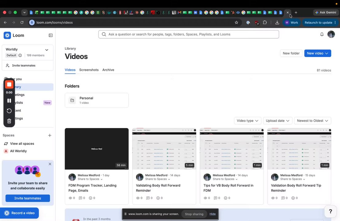
Task: Click Stop sharing button
Action: (x=194, y=214)
